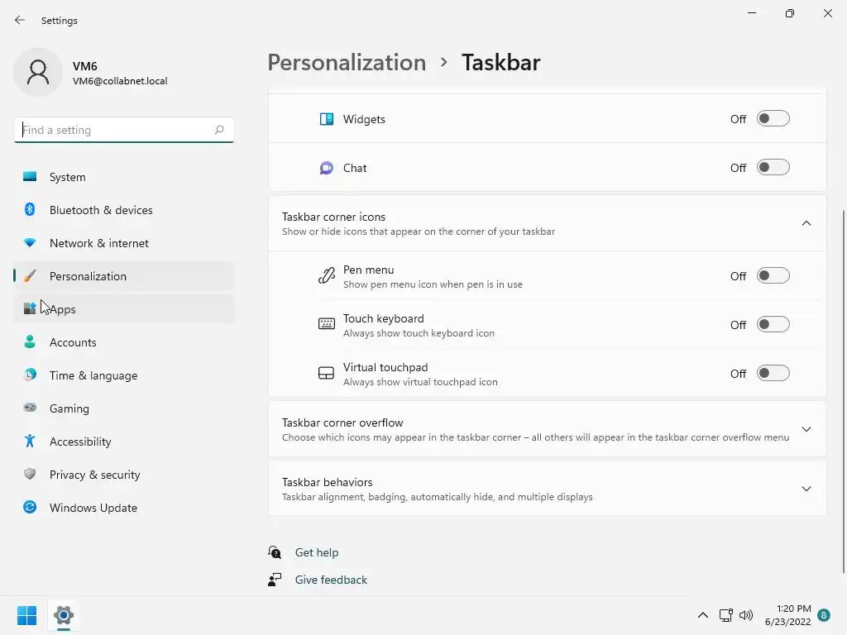Open the Get help link
Viewport: 847px width, 635px height.
click(317, 552)
